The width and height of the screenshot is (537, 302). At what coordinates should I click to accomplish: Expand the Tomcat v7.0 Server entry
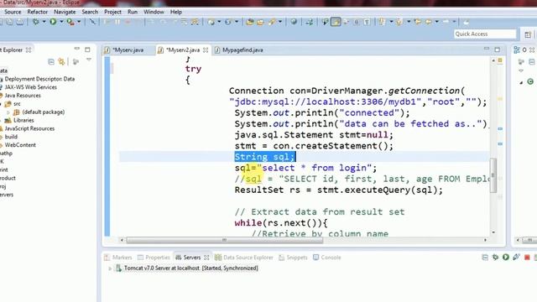(110, 268)
